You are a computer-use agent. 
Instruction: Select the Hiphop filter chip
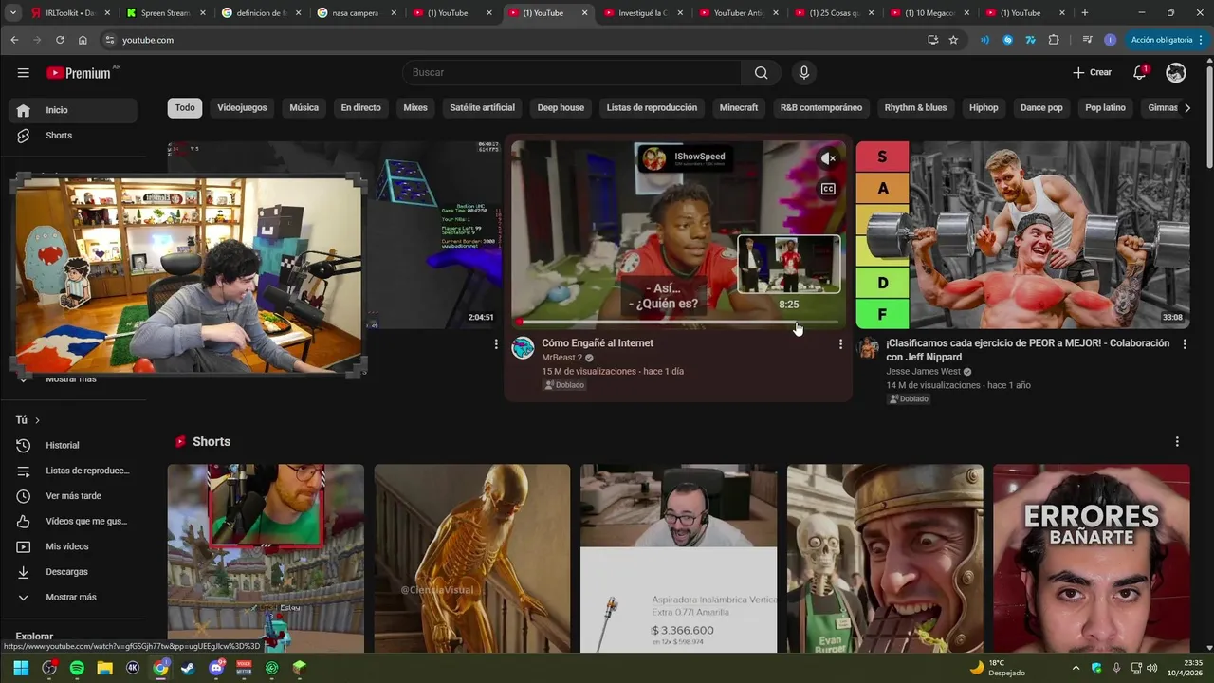(x=984, y=108)
